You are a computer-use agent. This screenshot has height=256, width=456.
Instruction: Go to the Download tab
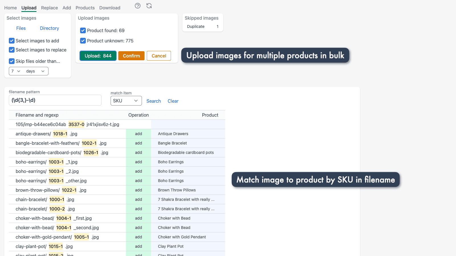click(110, 8)
